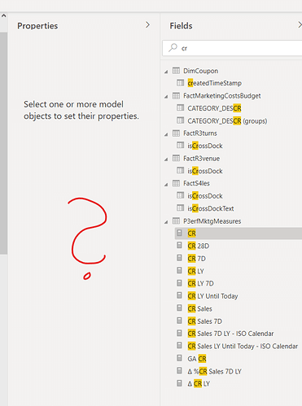Select CR Sales 7D LY - ISO Calendar

pyautogui.click(x=230, y=334)
